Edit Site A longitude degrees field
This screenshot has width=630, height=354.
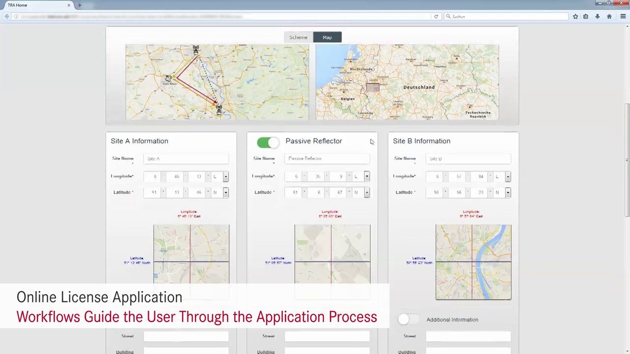click(x=153, y=177)
